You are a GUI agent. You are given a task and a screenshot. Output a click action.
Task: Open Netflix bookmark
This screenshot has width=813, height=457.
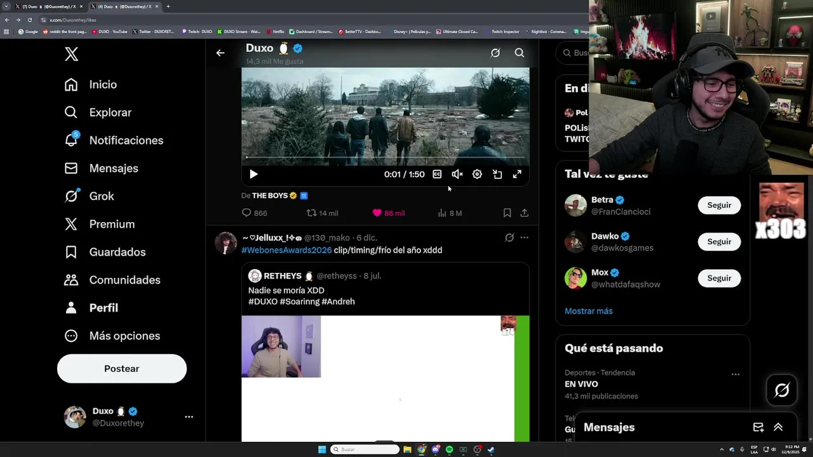[276, 31]
